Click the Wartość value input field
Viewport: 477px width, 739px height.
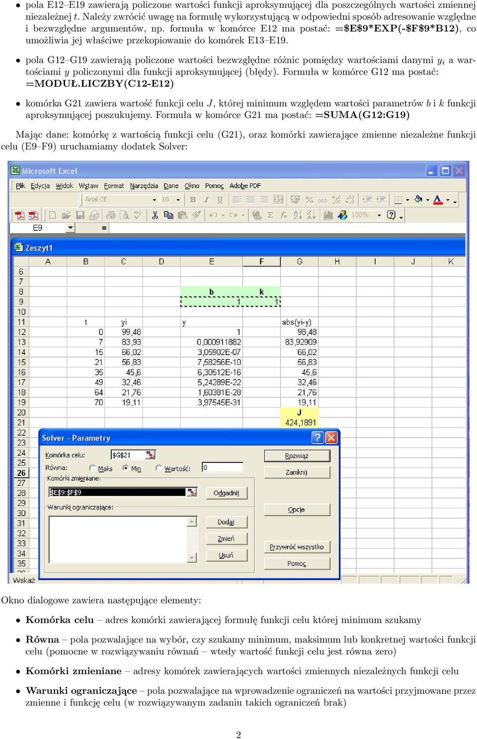(223, 467)
